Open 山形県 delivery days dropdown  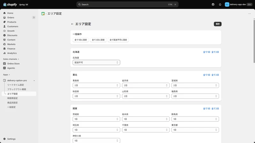[146, 96]
